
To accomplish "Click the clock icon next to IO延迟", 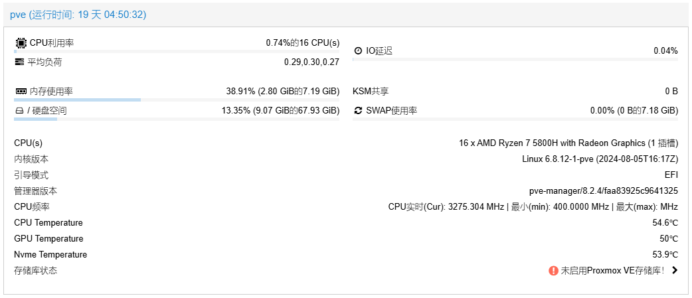I will click(358, 50).
